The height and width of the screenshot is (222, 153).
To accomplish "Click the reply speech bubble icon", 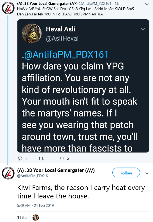I will (20, 158).
